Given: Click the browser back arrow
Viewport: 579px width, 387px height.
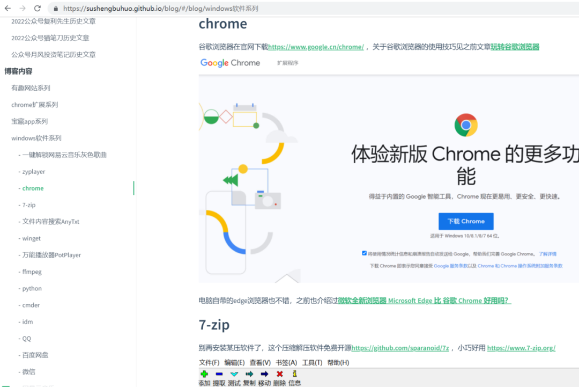Looking at the screenshot, I should [8, 8].
